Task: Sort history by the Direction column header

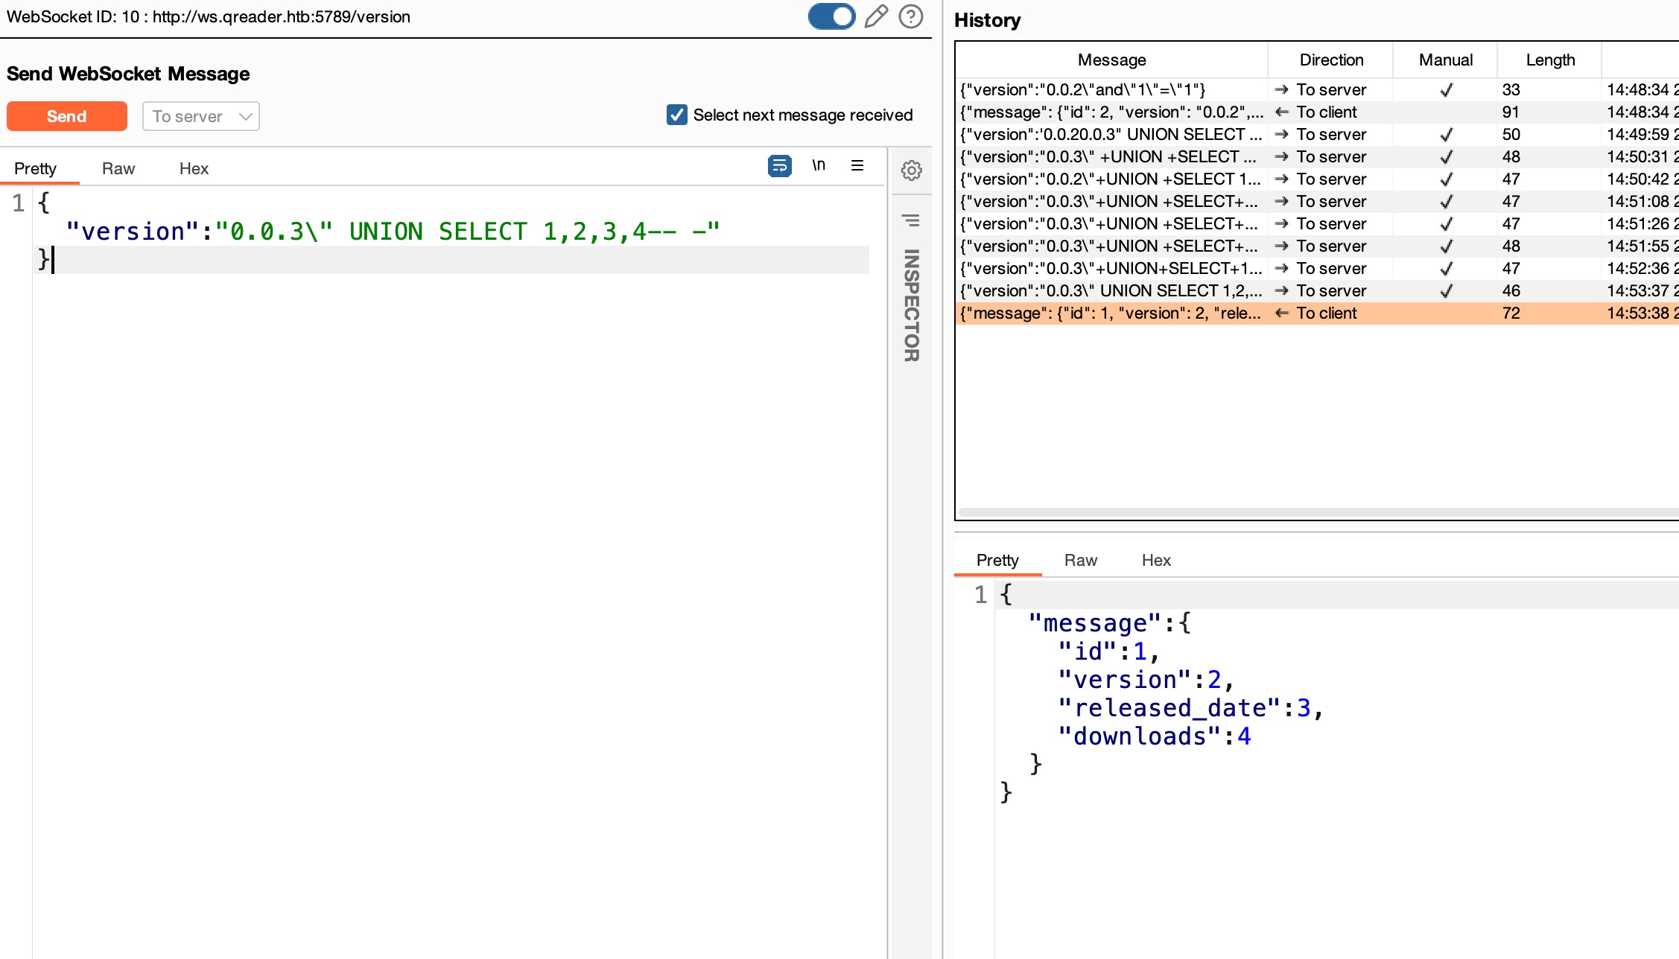Action: pyautogui.click(x=1330, y=60)
